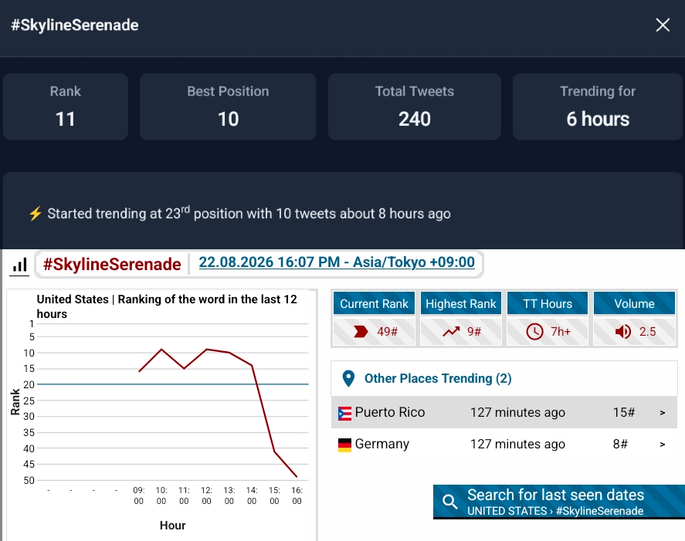Click the clock icon for TT Hours
Screen dimensions: 685x541
pos(534,332)
